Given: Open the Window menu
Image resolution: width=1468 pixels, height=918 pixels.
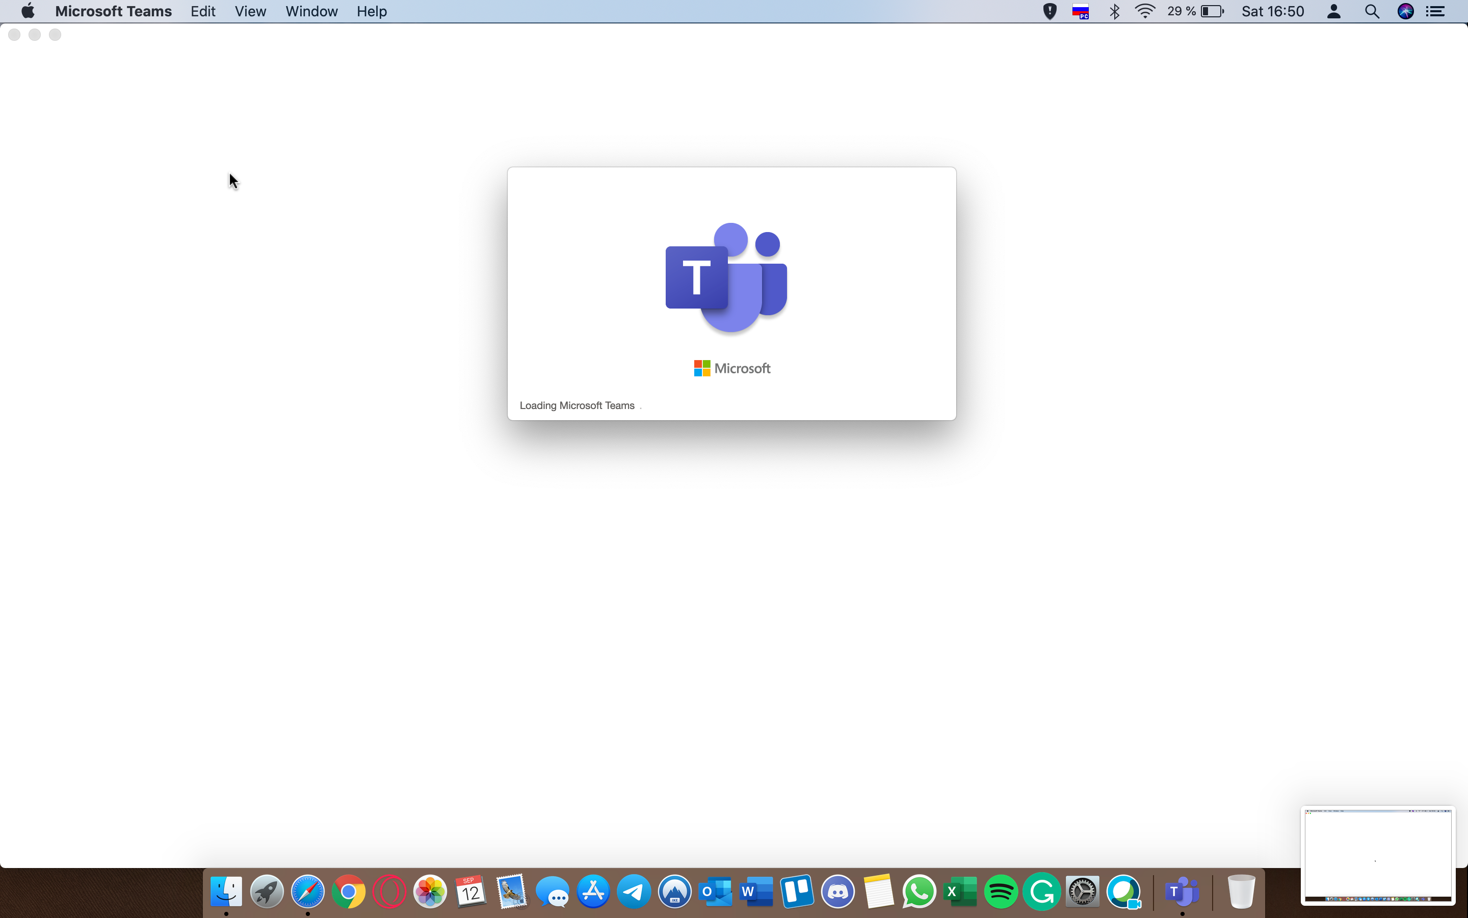Looking at the screenshot, I should (x=311, y=11).
